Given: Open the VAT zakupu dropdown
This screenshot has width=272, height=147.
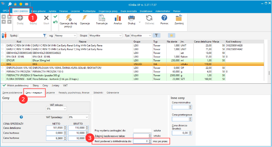Looking at the screenshot, I should [x=65, y=109].
